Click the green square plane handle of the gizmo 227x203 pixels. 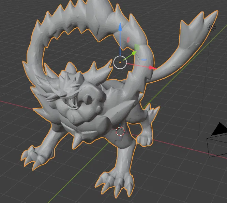coord(137,47)
